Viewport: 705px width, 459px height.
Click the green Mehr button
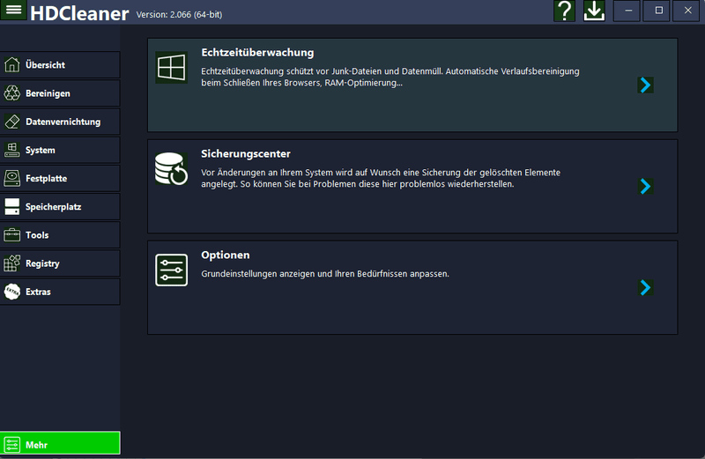coord(60,445)
